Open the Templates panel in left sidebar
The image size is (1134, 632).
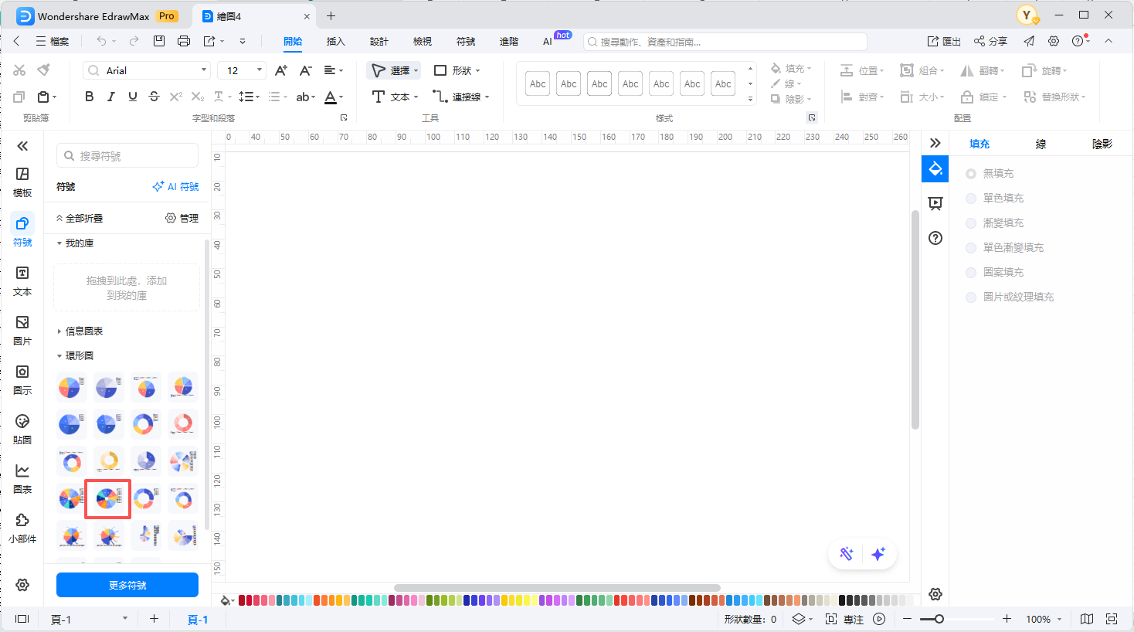tap(22, 182)
